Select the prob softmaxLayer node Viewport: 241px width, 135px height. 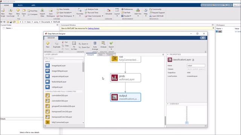125,78
